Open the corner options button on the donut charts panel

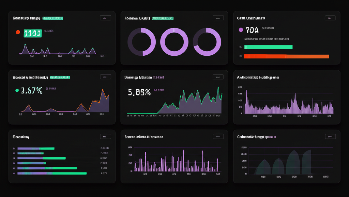point(218,18)
